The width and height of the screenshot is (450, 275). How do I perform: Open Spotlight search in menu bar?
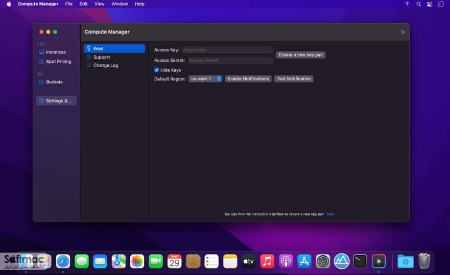(418, 4)
